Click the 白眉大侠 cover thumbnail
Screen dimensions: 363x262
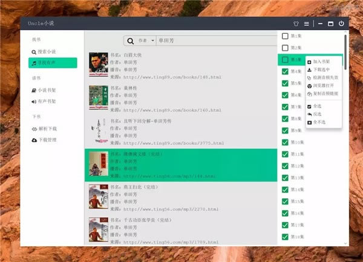coord(99,65)
